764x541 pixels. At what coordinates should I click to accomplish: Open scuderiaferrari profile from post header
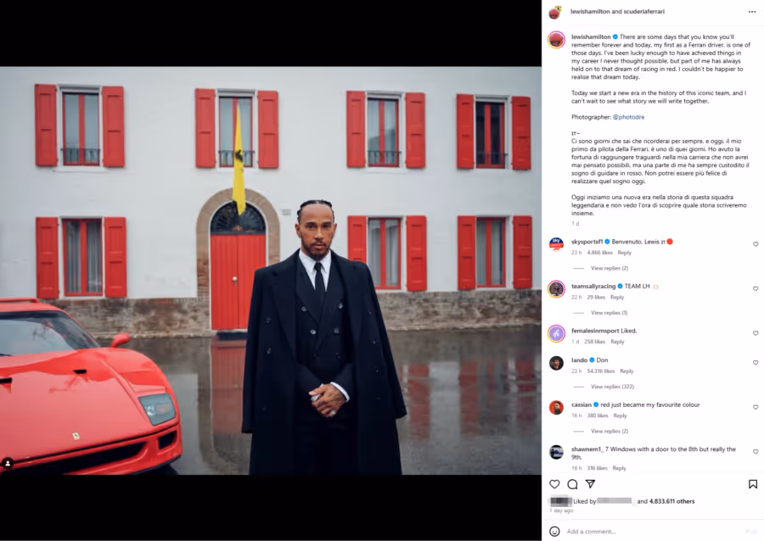644,11
